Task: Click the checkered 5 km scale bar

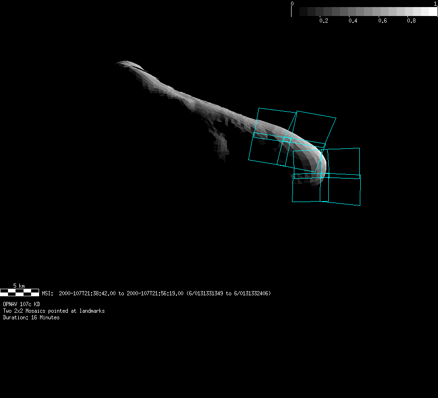Action: coord(20,292)
